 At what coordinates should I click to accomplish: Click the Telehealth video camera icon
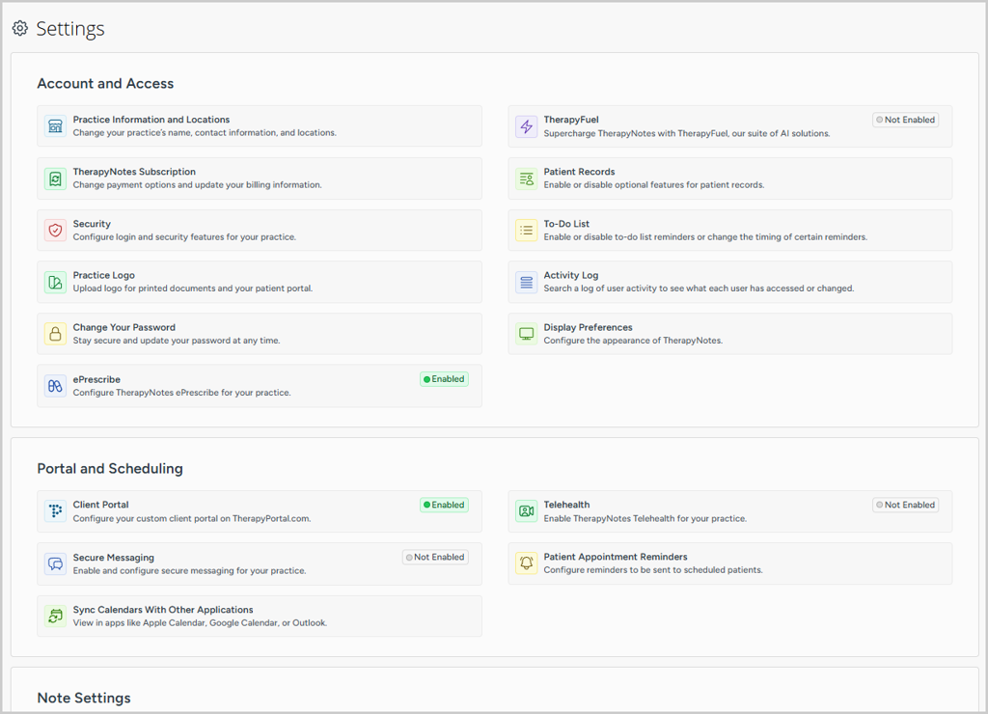click(x=526, y=510)
